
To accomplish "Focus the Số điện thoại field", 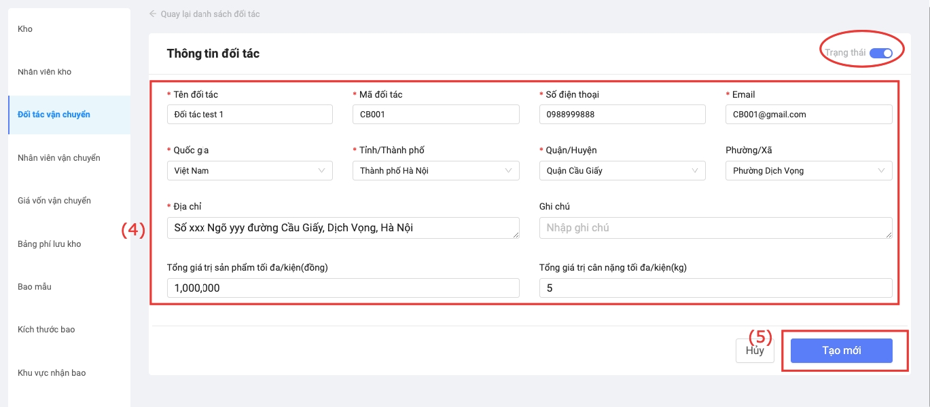I will pyautogui.click(x=622, y=115).
